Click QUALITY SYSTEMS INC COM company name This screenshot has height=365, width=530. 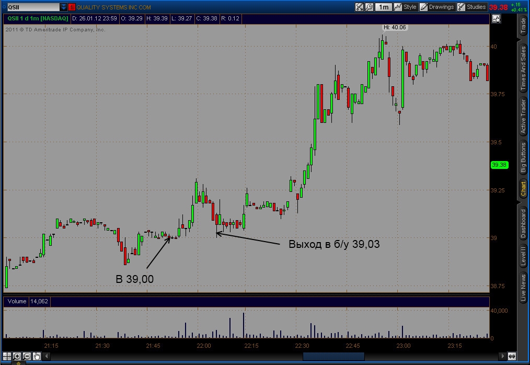click(x=113, y=7)
